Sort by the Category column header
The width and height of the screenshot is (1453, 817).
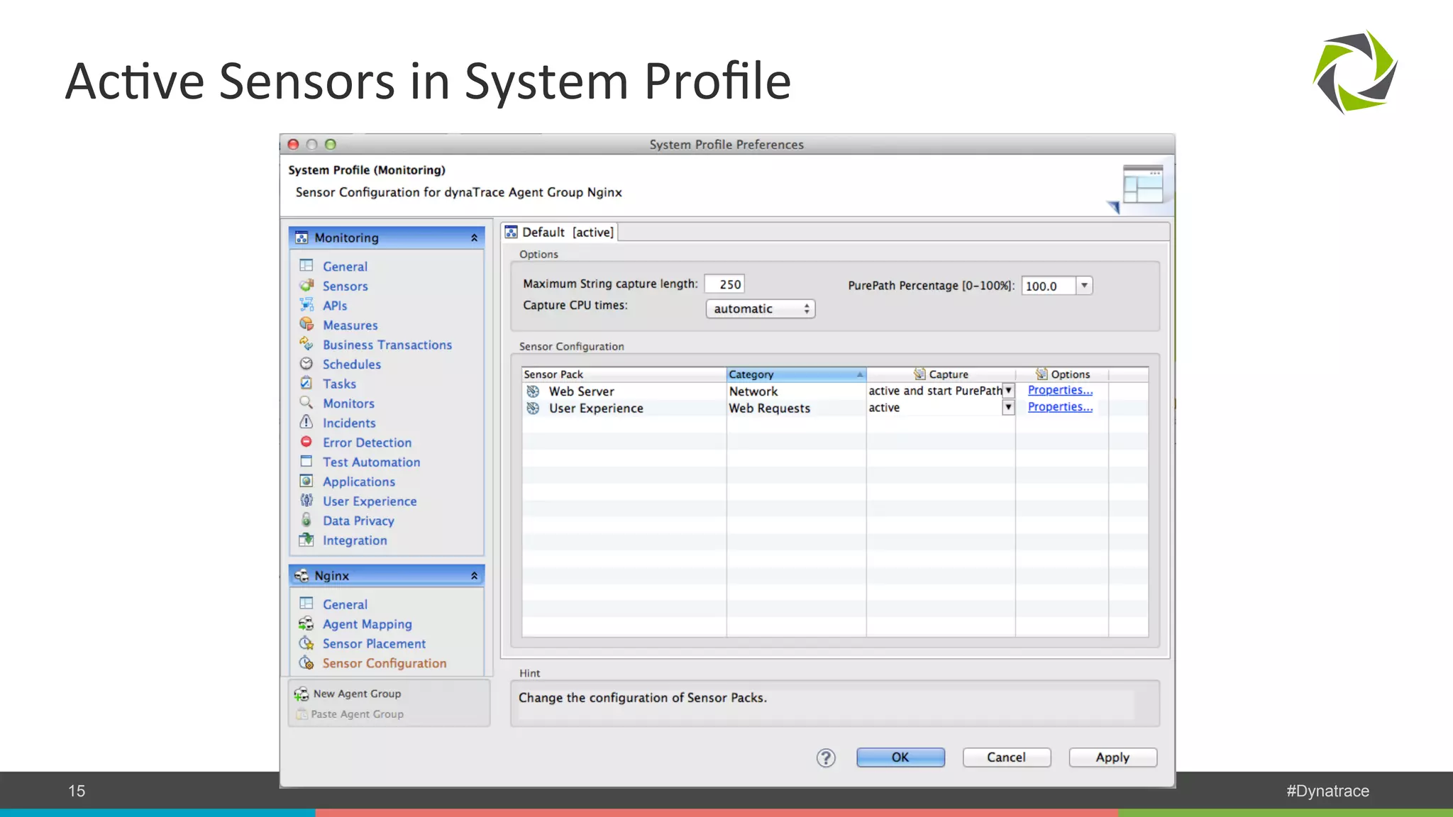pos(796,374)
